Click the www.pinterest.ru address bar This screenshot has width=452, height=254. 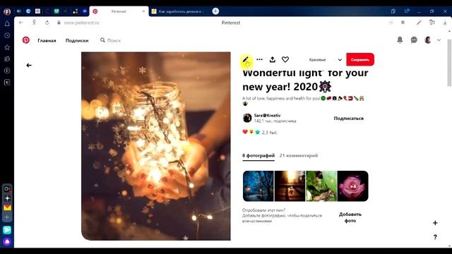click(82, 23)
